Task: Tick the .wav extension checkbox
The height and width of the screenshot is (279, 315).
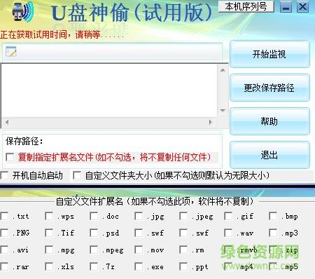Action: coord(228,233)
